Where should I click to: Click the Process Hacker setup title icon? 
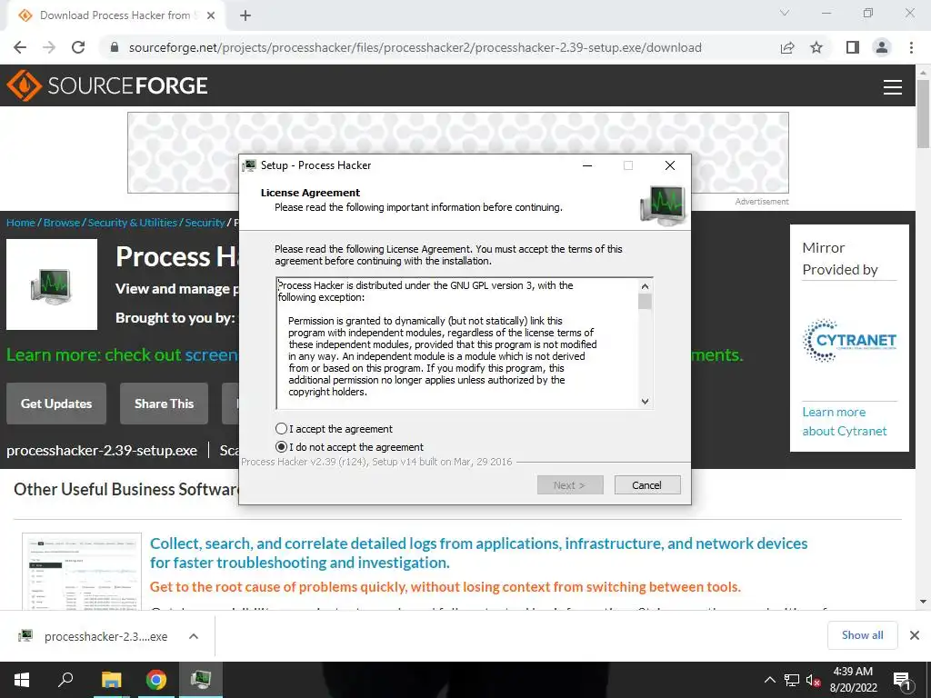[249, 165]
